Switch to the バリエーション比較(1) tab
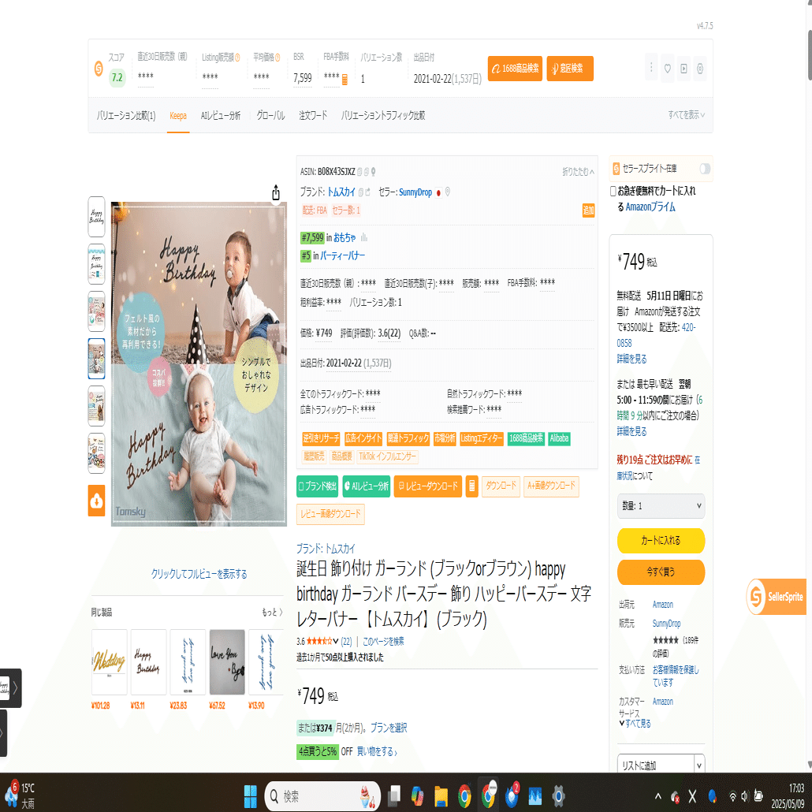 (x=126, y=115)
